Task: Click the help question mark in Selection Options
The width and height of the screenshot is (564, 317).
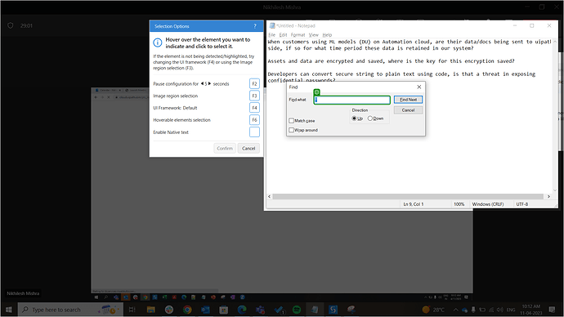Action: (x=255, y=26)
